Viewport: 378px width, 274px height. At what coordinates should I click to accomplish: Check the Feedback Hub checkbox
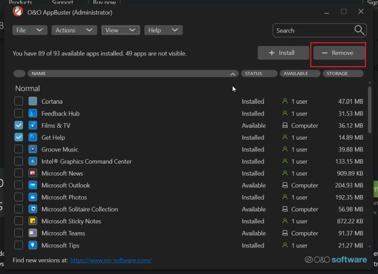18,113
